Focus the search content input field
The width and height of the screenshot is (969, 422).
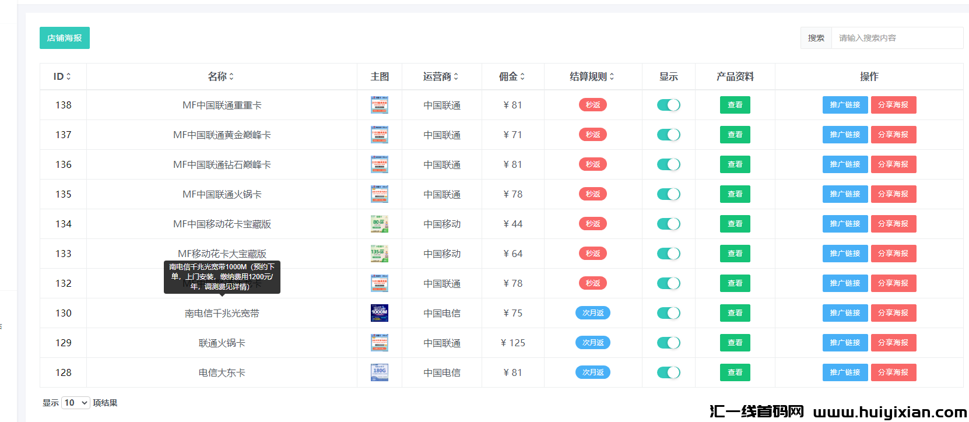pos(897,38)
